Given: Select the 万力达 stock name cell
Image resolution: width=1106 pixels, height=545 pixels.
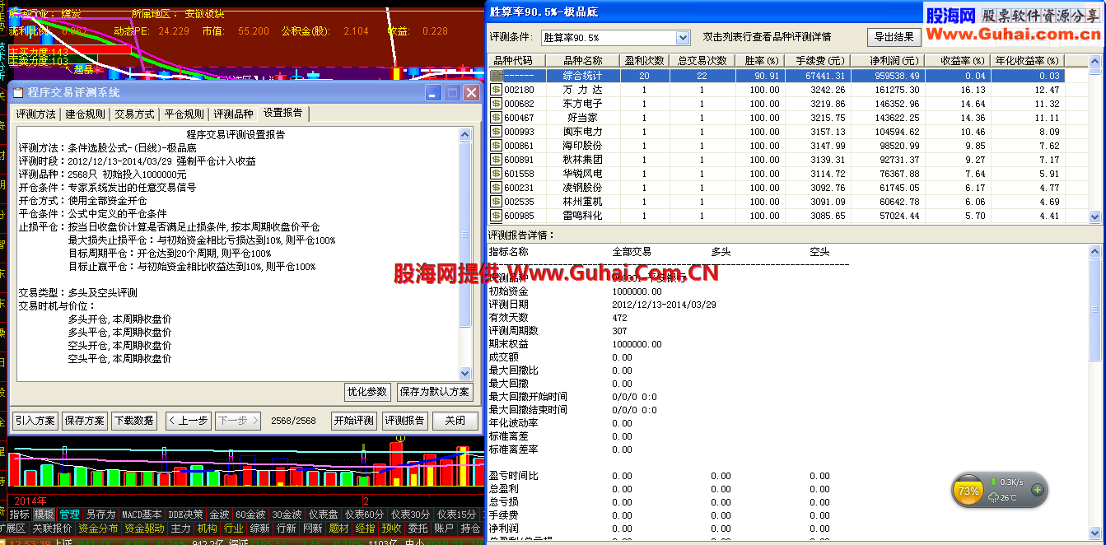Looking at the screenshot, I should click(583, 90).
